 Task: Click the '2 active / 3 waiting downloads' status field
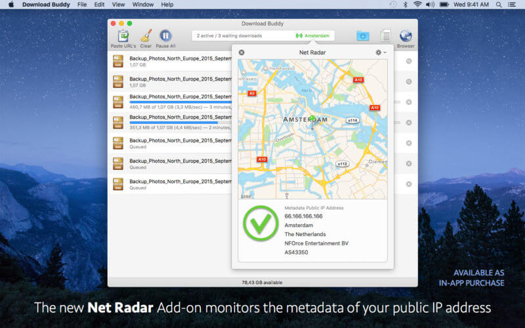click(263, 36)
